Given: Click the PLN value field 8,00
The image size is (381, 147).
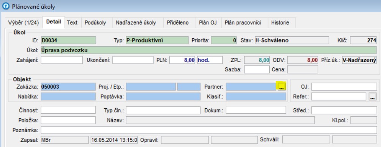Looking at the screenshot, I should click(x=182, y=60).
